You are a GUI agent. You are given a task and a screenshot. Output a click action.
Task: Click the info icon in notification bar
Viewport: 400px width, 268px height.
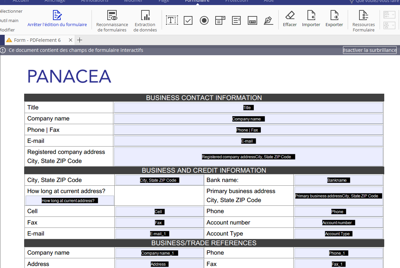click(3, 50)
